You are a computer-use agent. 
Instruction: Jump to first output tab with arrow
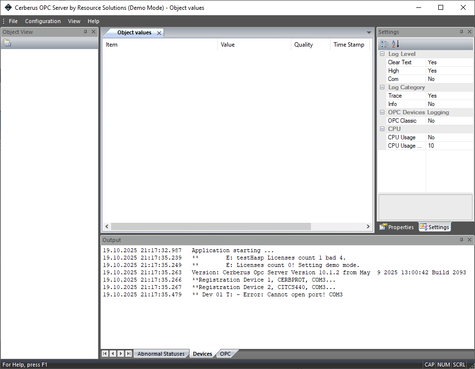tap(105, 353)
